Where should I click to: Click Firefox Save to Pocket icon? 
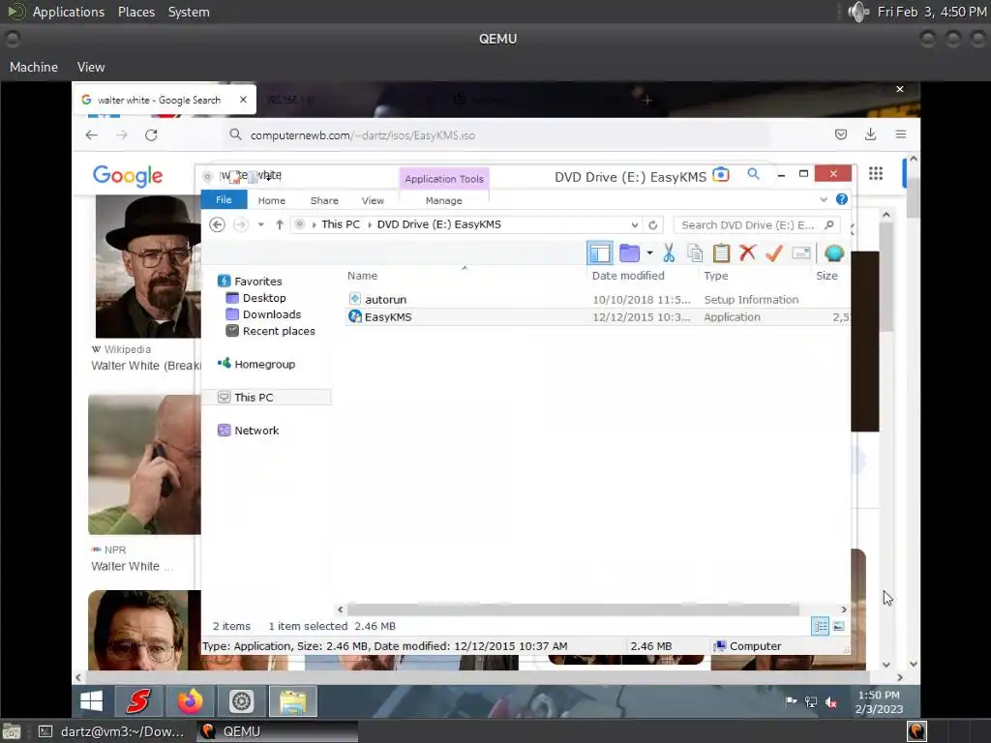click(841, 134)
